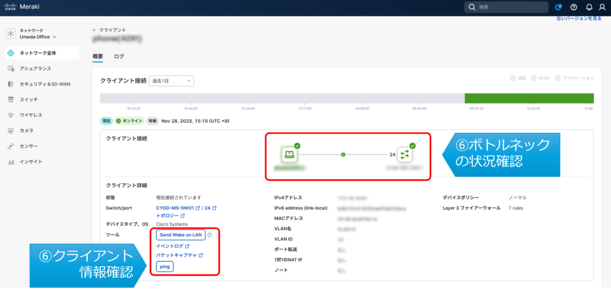
Task: Click the 7 rules firewall value
Action: tap(516, 208)
